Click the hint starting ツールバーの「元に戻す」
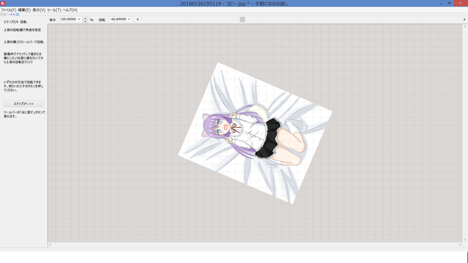The image size is (468, 263). click(24, 114)
